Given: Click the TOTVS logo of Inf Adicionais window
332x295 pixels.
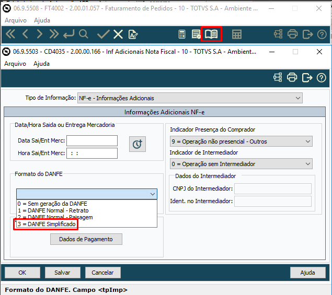Looking at the screenshot, I should pyautogui.click(x=6, y=52).
